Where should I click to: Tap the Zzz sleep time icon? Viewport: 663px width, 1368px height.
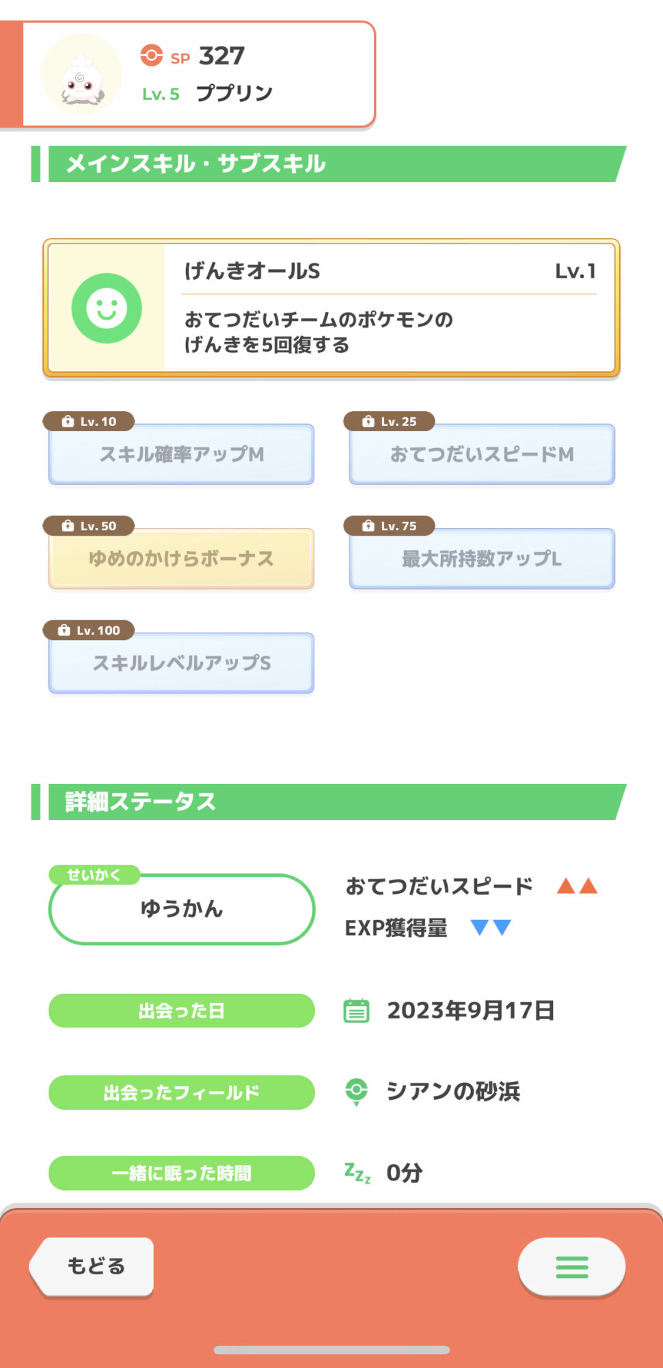click(357, 1172)
